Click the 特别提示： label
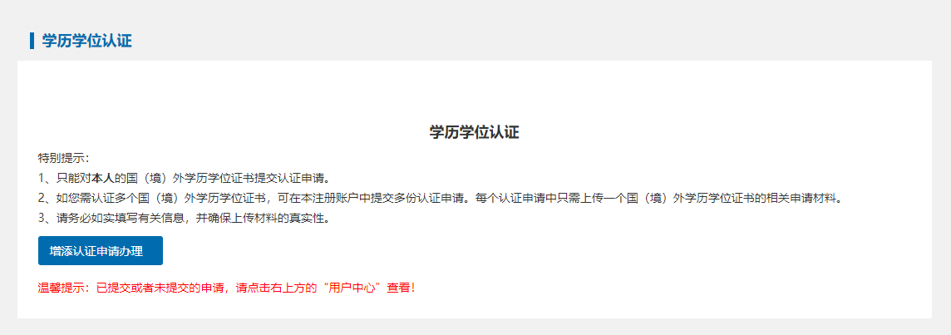 64,159
